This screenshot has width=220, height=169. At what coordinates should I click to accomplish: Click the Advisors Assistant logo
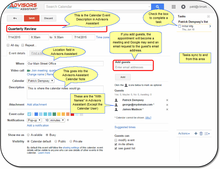click(22, 7)
